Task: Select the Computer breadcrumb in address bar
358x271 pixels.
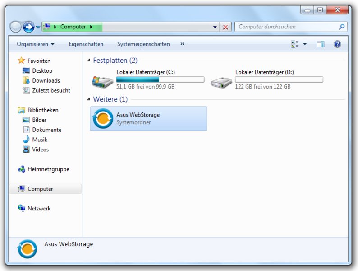Action: (73, 27)
